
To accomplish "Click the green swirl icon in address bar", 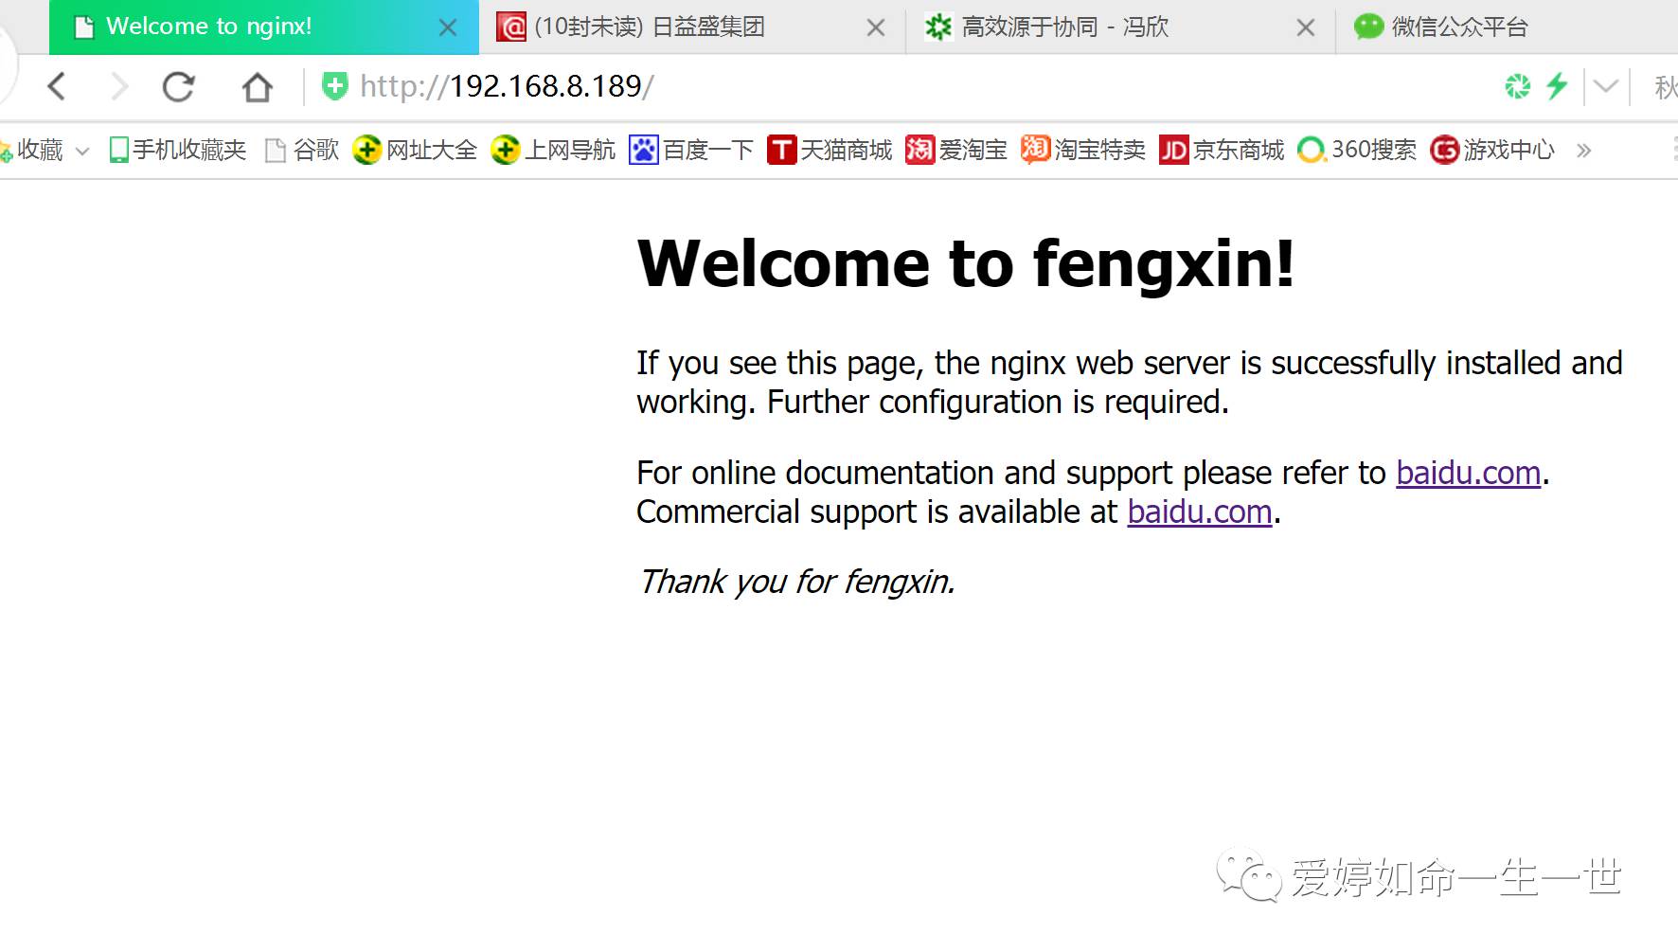I will point(1517,86).
